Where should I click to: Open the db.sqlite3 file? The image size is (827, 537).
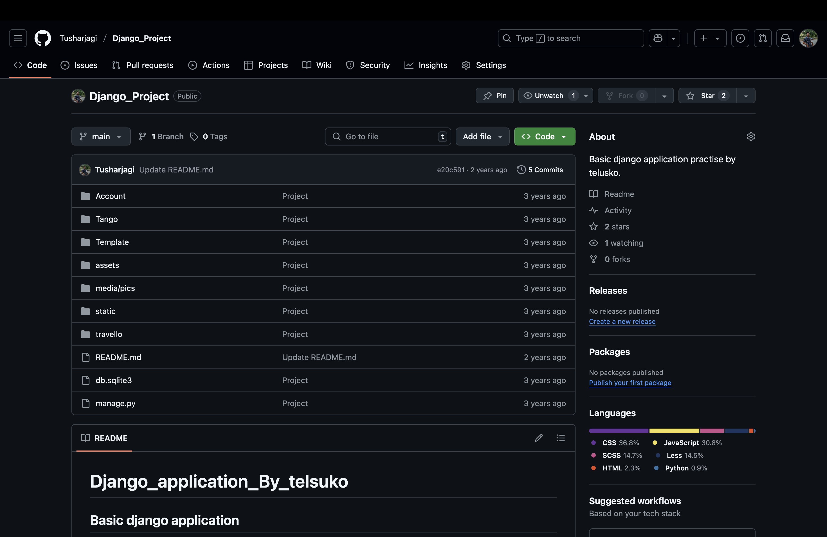point(114,380)
